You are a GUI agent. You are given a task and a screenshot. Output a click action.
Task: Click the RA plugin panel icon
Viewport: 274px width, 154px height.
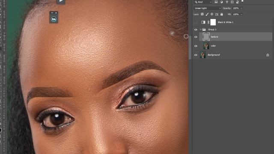point(54,19)
